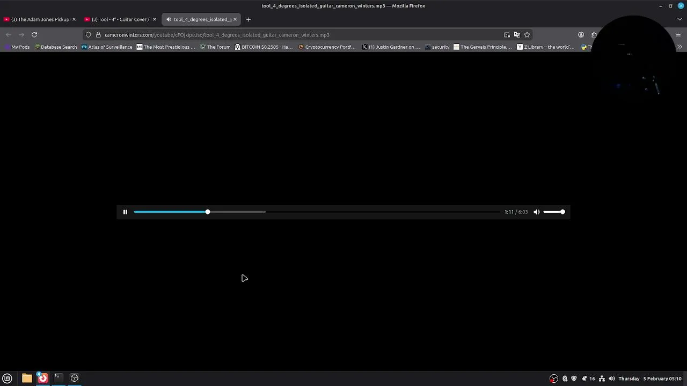Click OBS recording tray icon

(x=554, y=378)
